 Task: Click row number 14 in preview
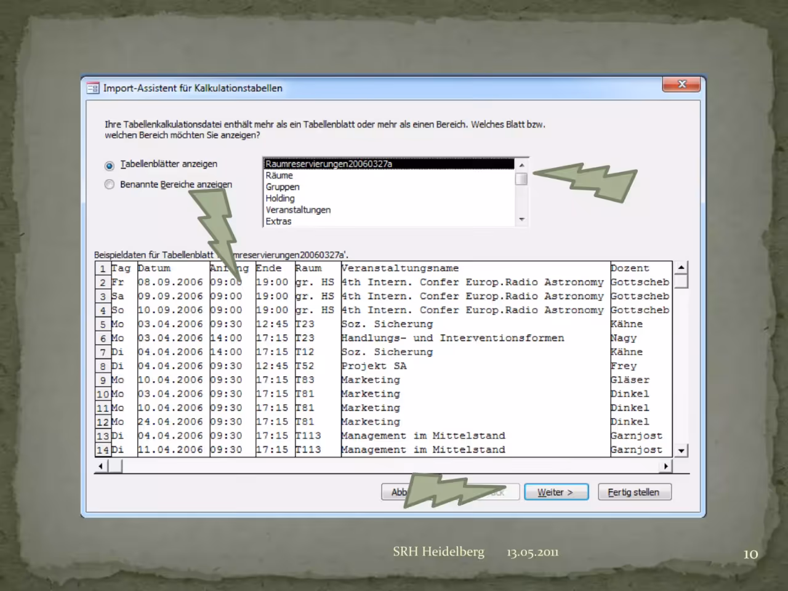pyautogui.click(x=103, y=450)
